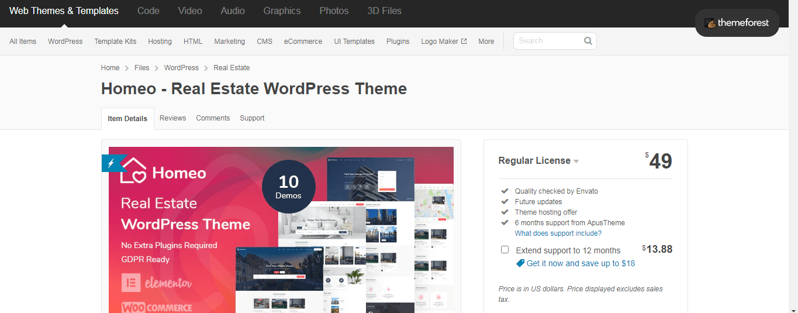Open the WordPress category in navigation bar
The height and width of the screenshot is (313, 798).
click(65, 42)
